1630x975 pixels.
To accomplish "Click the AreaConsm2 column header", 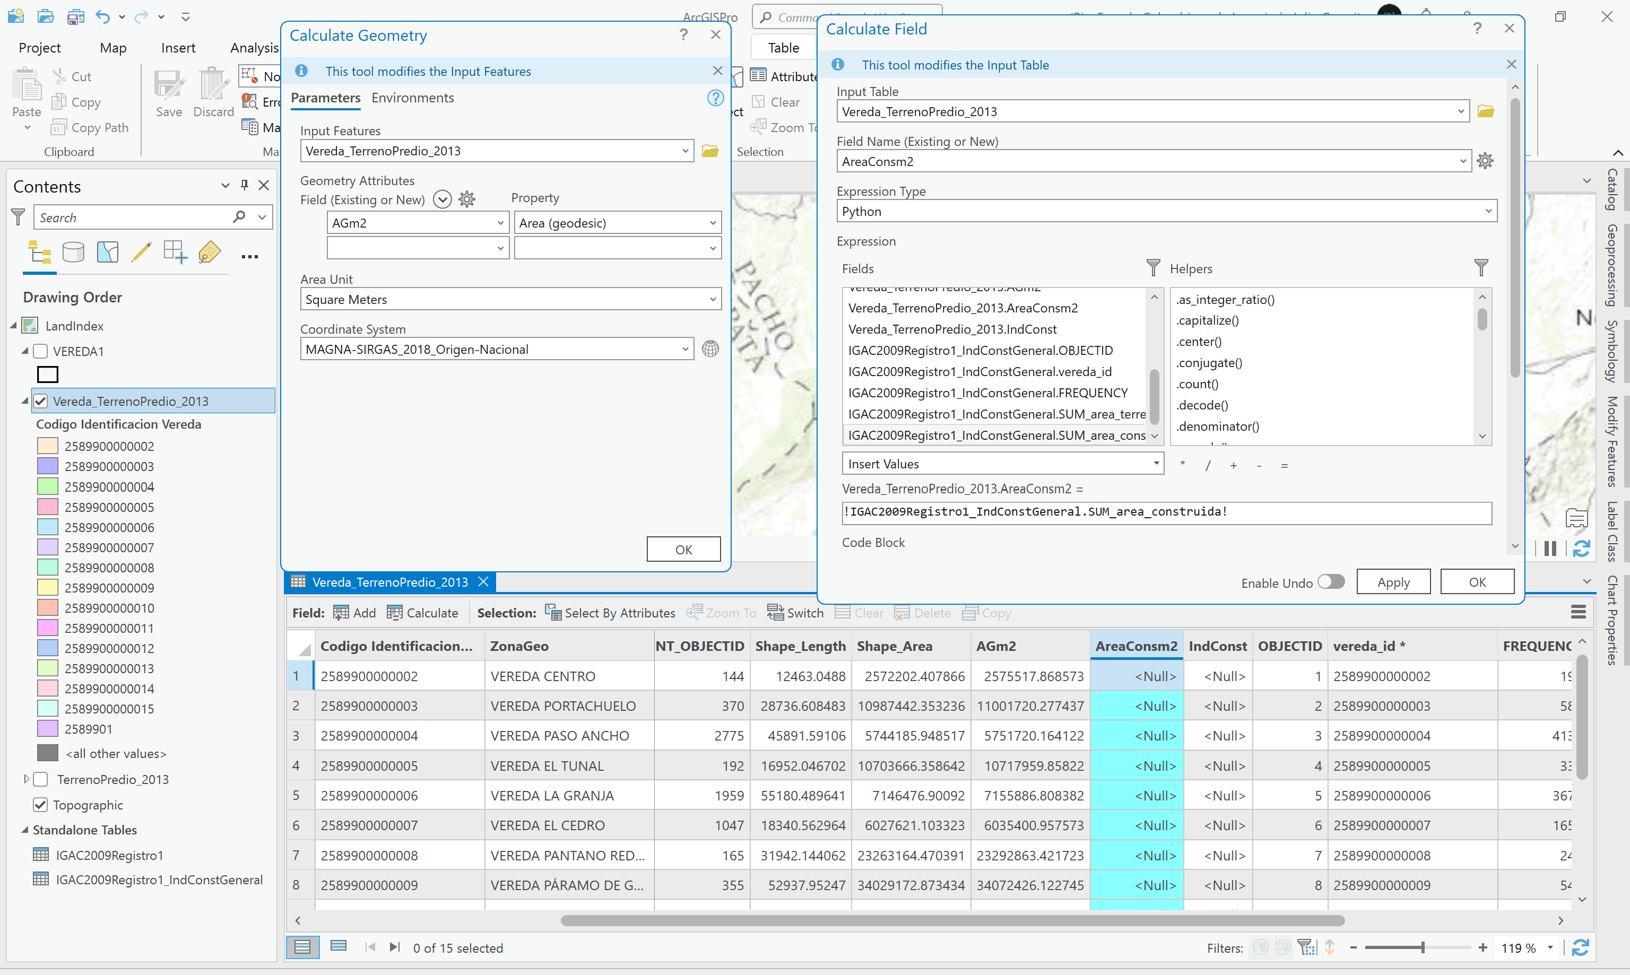I will coord(1136,646).
